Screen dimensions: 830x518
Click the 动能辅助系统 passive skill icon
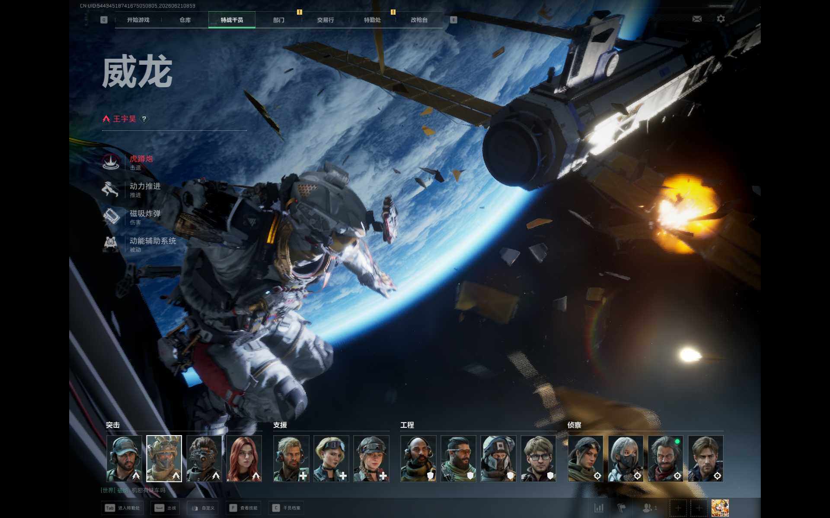[111, 244]
